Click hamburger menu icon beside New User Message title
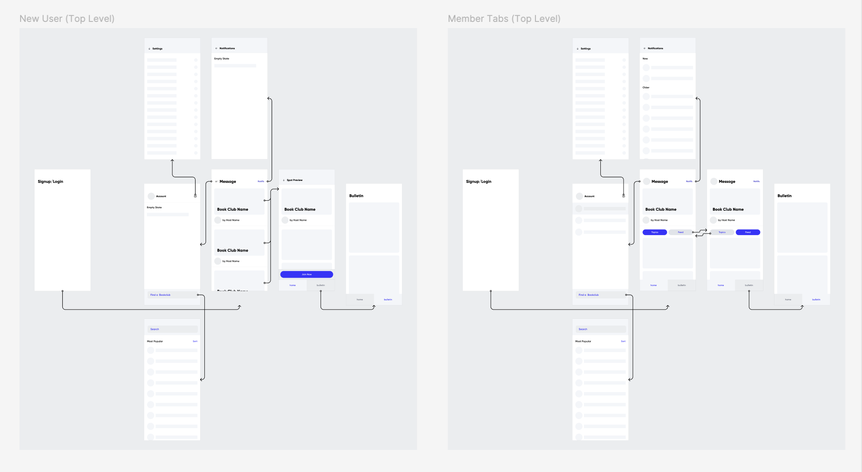 [x=216, y=182]
